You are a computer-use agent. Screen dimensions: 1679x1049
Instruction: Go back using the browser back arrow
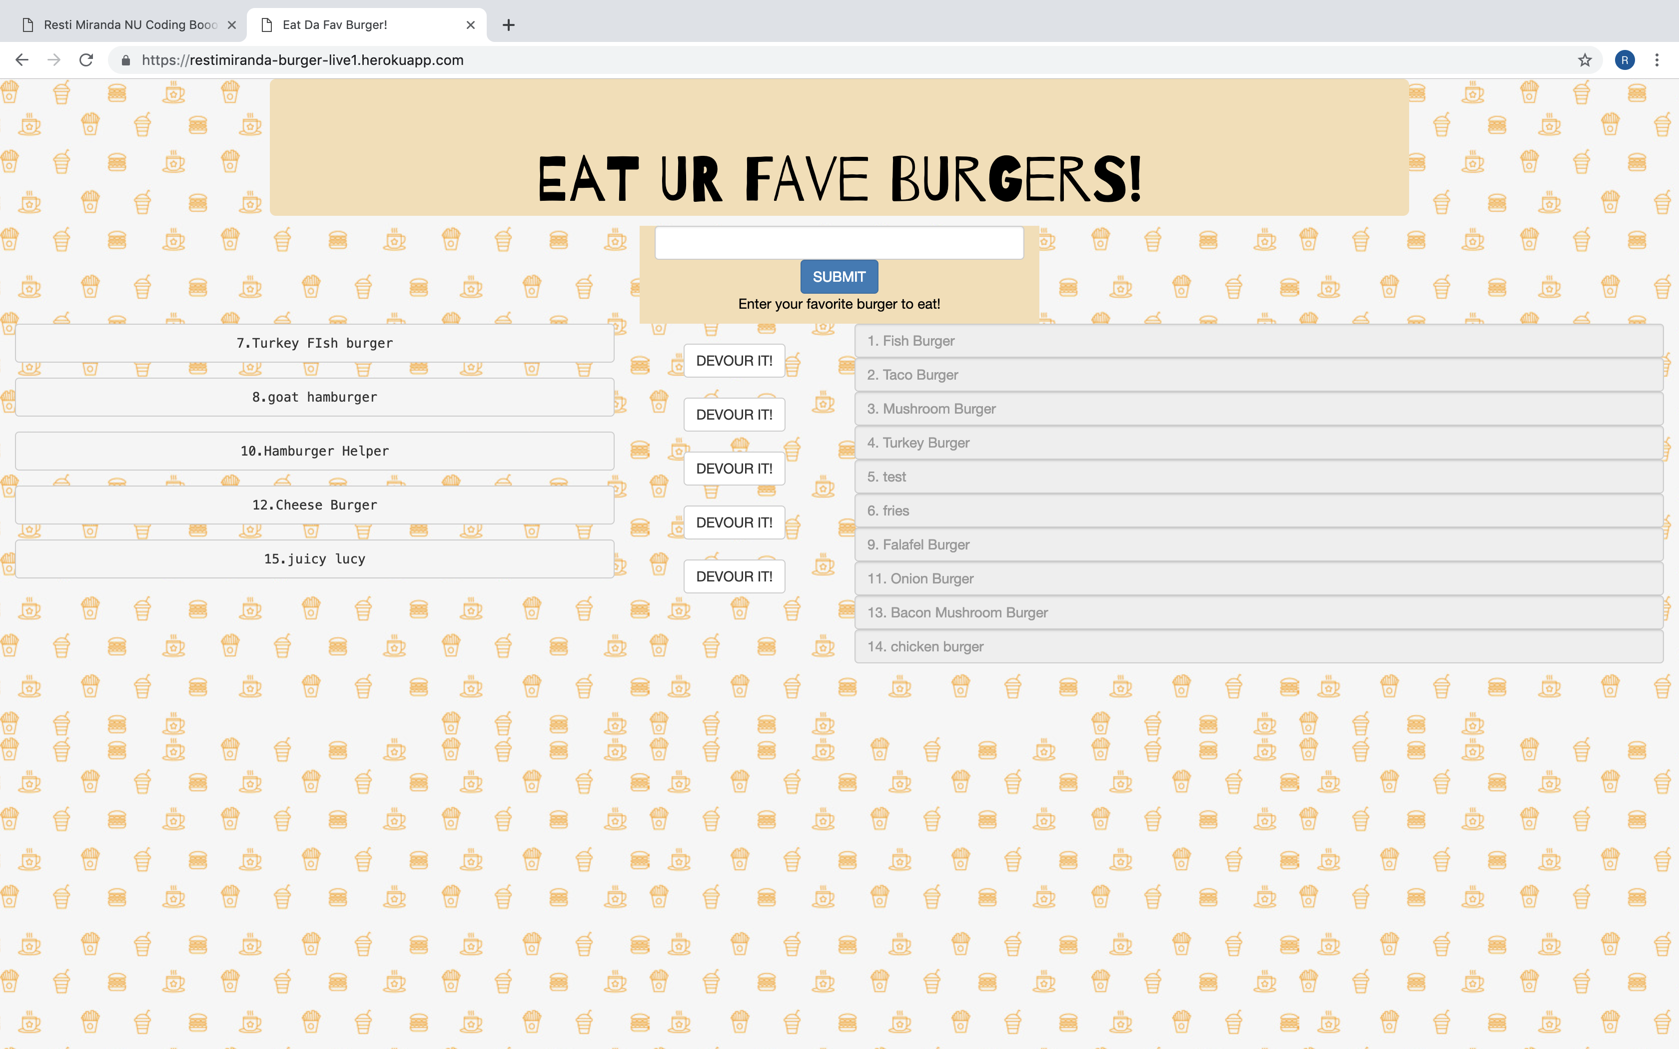[22, 60]
